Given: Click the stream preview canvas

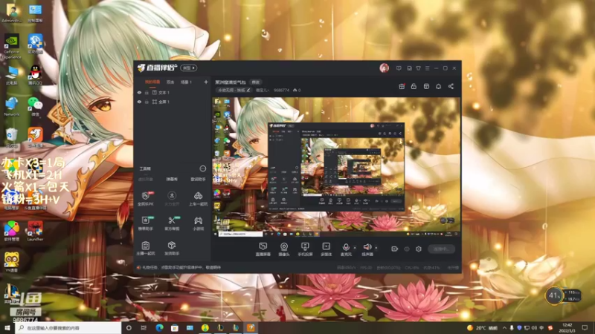Looking at the screenshot, I should tap(336, 167).
